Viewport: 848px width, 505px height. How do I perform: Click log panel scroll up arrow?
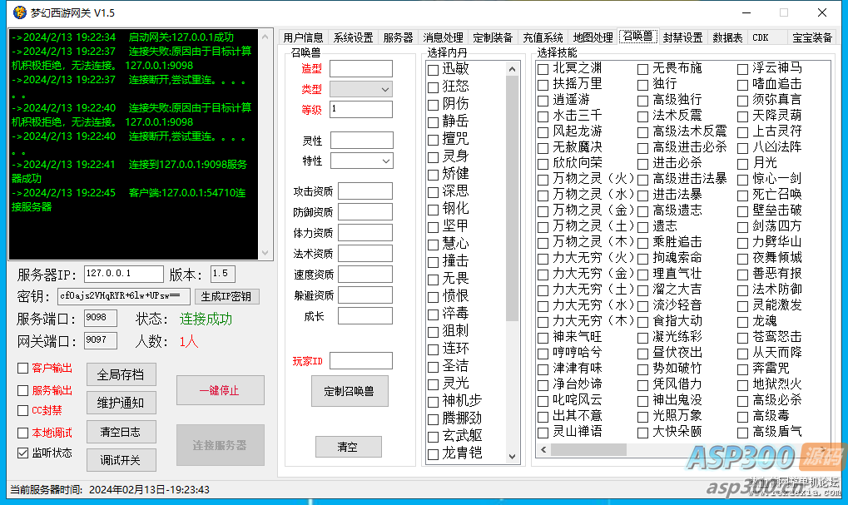265,37
